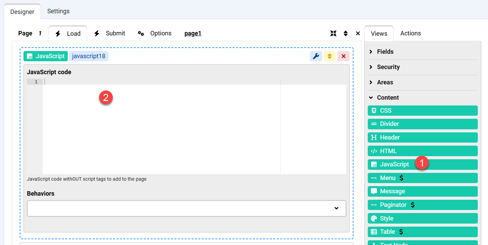Viewport: 488px width, 245px height.
Task: Delete the JavaScript block red X
Action: (344, 56)
